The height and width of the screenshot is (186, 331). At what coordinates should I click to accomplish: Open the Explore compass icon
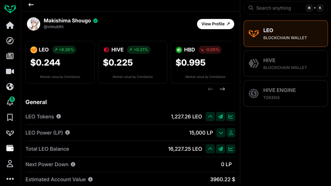coord(10,41)
